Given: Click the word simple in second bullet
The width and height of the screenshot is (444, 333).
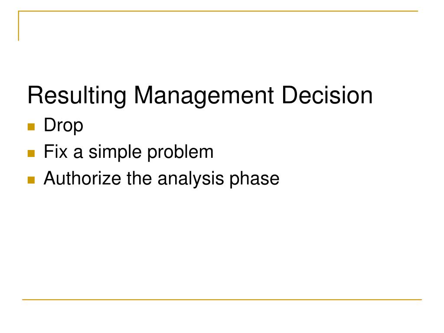Looking at the screenshot, I should pos(115,152).
